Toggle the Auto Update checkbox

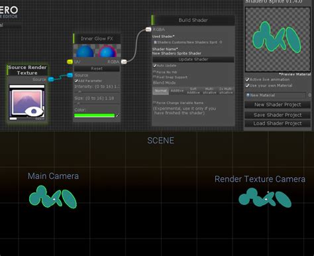[x=155, y=66]
